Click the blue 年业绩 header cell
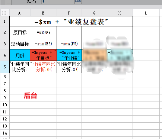The height and width of the screenshot is (139, 162). [69, 55]
